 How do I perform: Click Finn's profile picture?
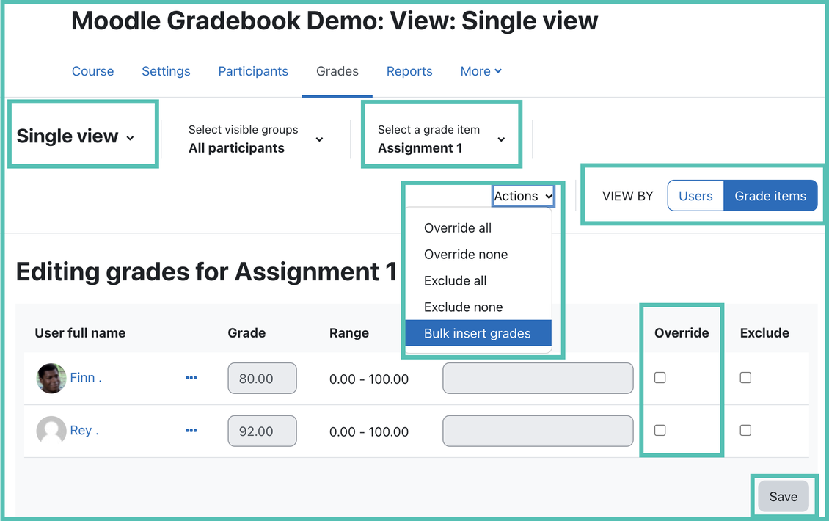(x=51, y=378)
